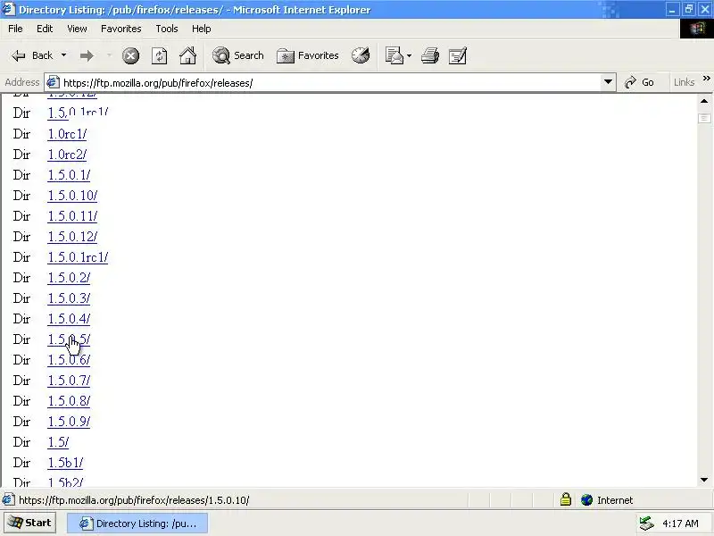Viewport: 714px width, 536px height.
Task: Click the scrollbar down arrow
Action: [704, 480]
